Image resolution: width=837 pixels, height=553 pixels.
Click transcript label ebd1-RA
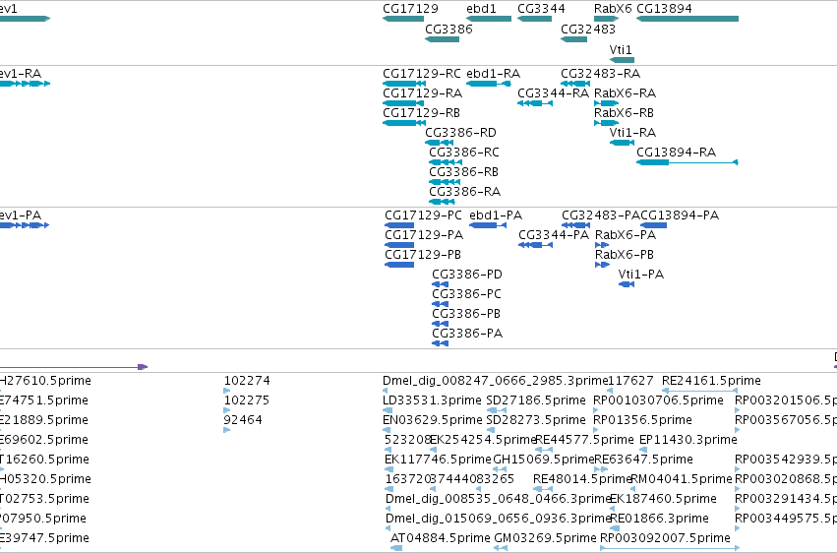(493, 73)
